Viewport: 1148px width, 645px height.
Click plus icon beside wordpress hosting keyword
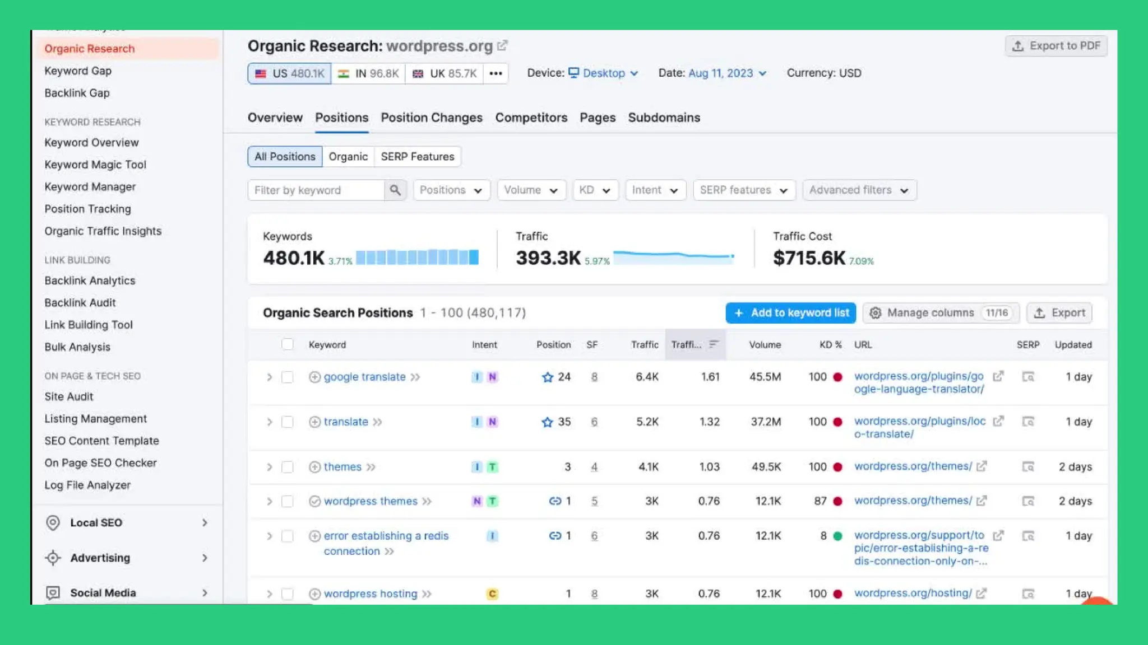[x=314, y=594]
